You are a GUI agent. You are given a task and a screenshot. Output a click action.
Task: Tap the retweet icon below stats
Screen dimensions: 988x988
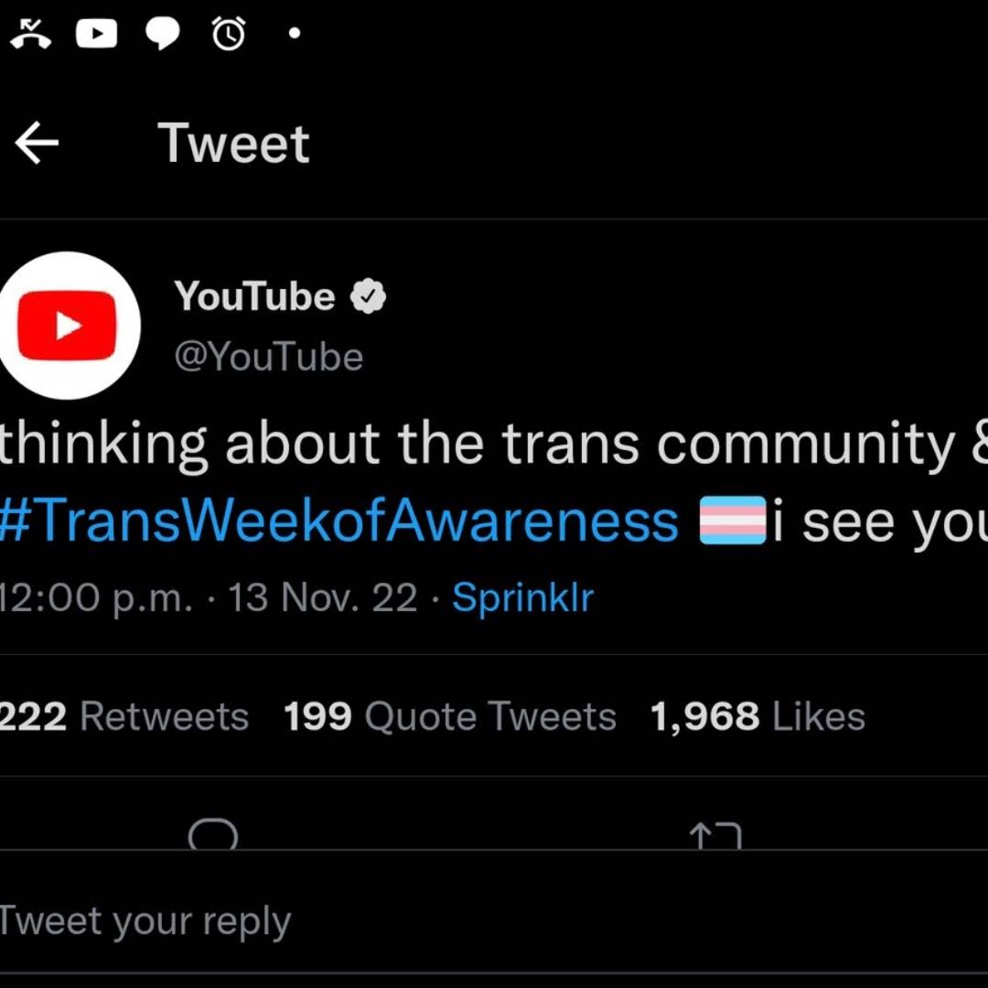point(715,835)
